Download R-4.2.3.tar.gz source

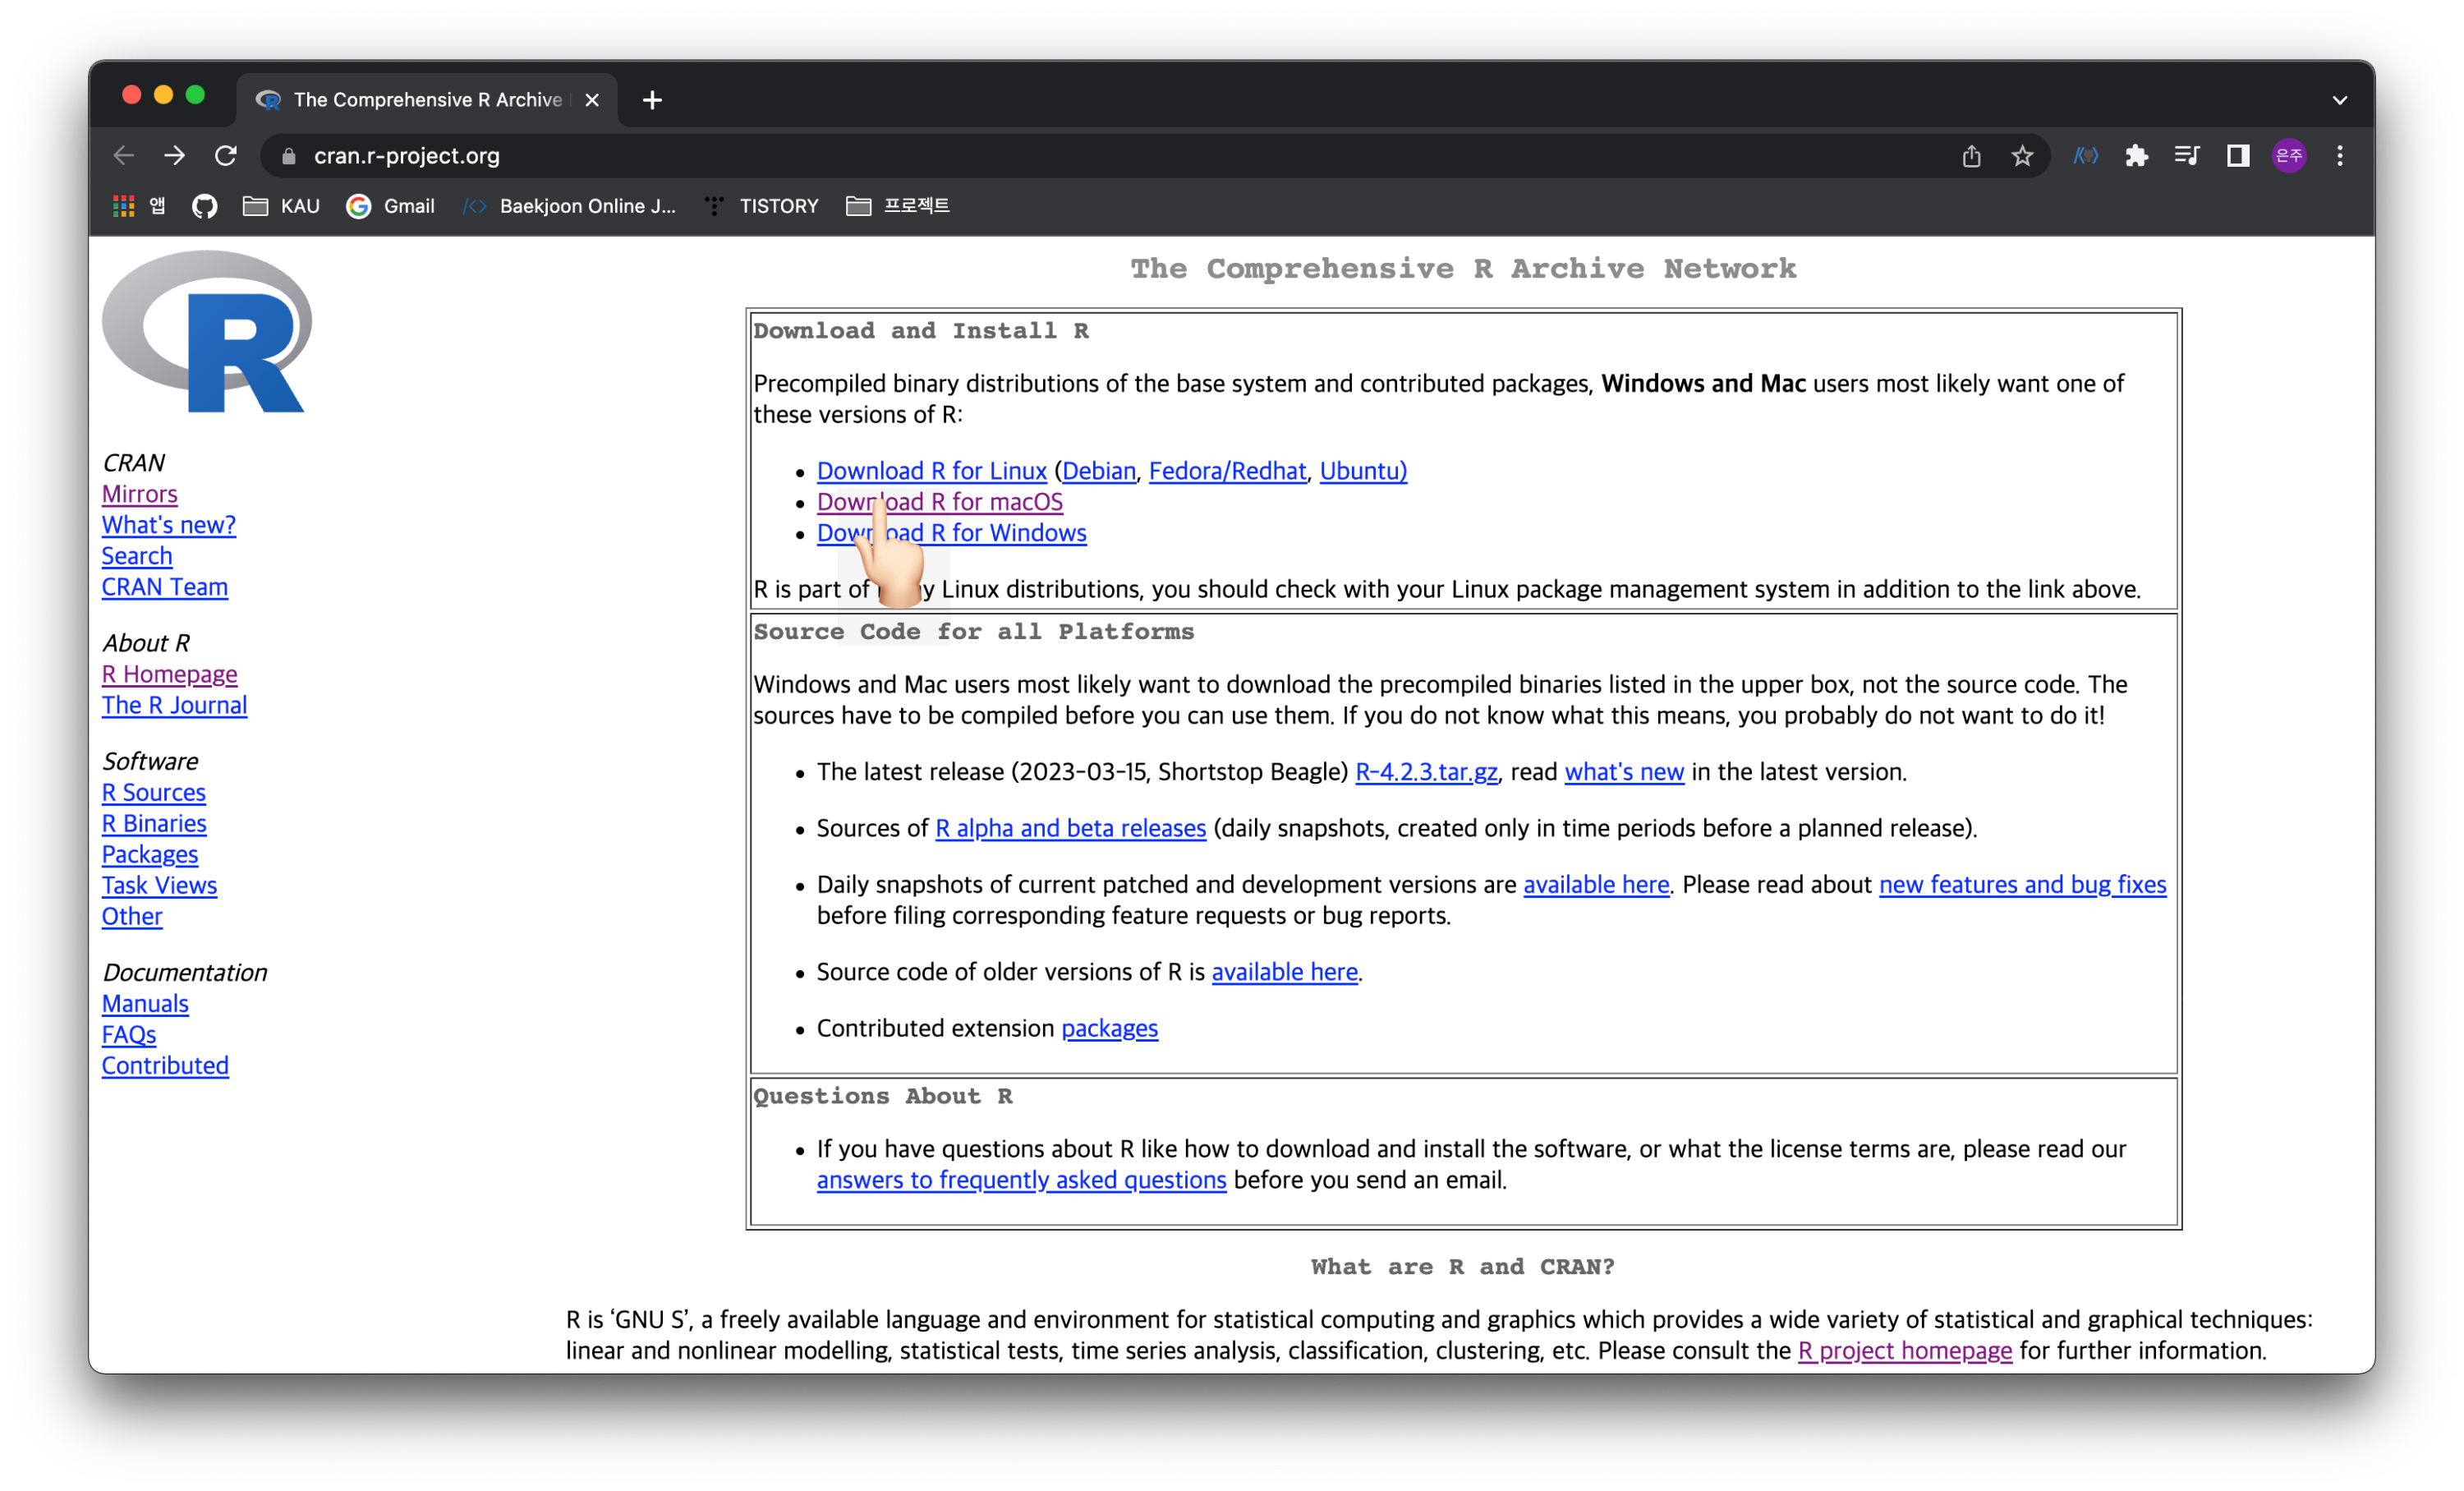[x=1427, y=772]
